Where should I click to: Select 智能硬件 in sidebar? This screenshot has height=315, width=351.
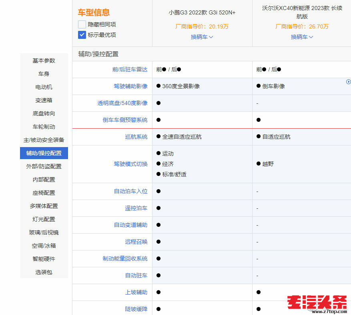(44, 259)
